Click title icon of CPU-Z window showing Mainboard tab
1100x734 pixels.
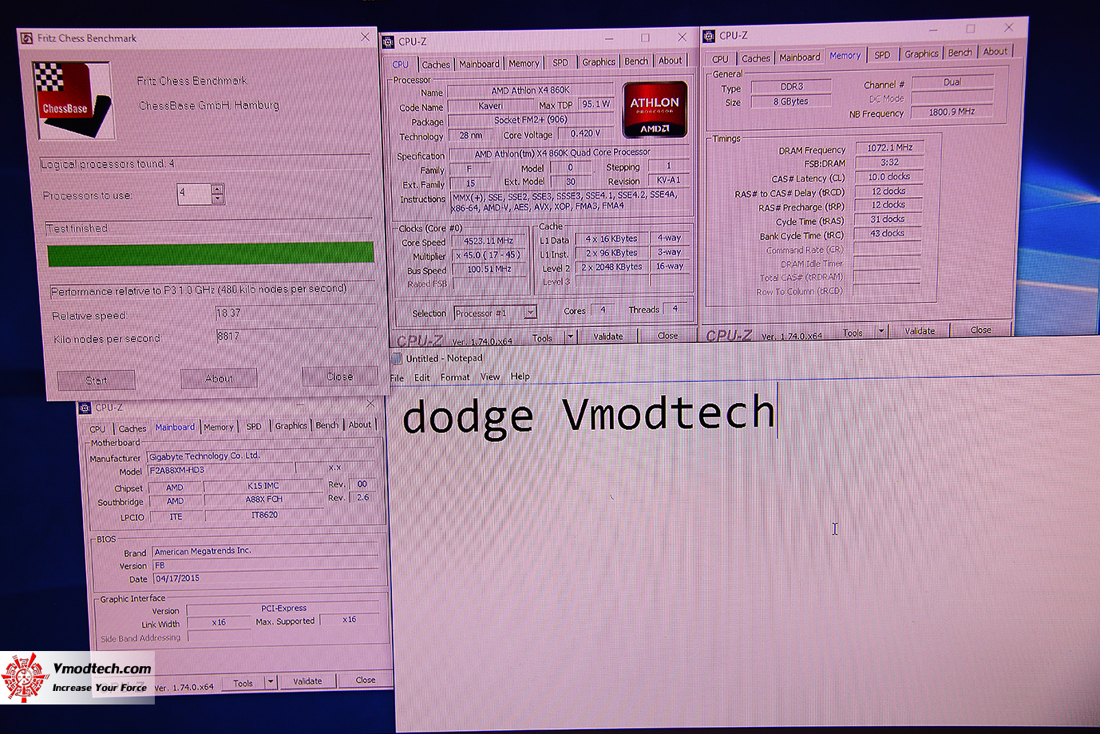coord(85,408)
